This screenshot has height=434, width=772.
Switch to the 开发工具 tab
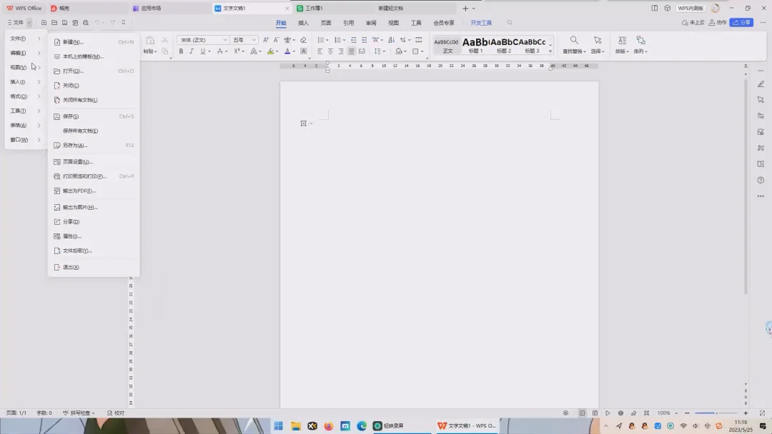[481, 23]
